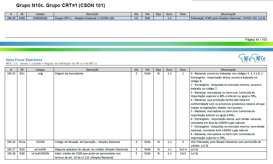Click field name 'CSOSN'
The image size is (273, 164).
point(40,142)
